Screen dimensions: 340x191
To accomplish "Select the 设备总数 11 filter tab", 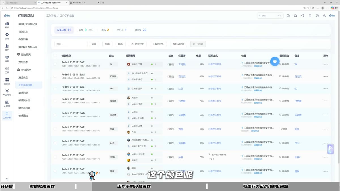I will point(64,30).
